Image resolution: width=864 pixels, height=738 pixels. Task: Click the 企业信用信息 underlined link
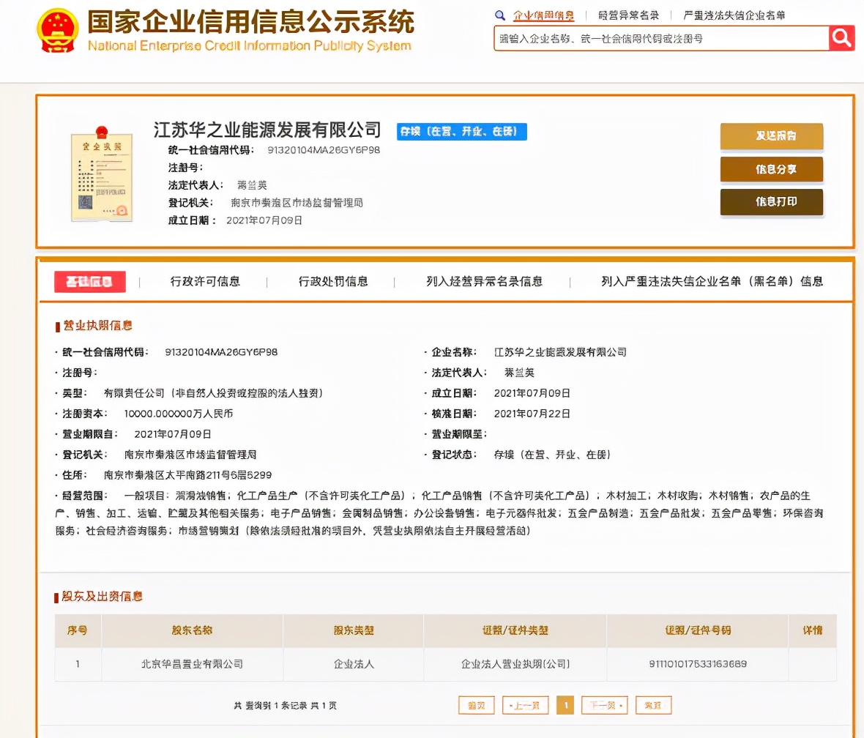pyautogui.click(x=544, y=15)
